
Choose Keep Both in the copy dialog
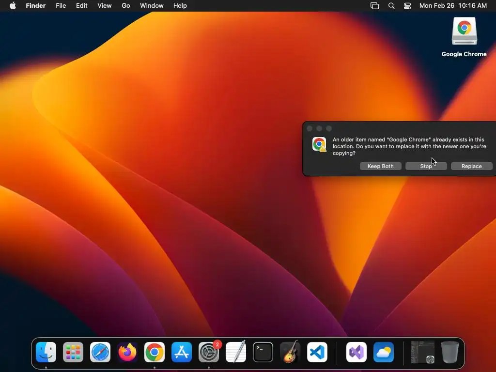pyautogui.click(x=381, y=166)
